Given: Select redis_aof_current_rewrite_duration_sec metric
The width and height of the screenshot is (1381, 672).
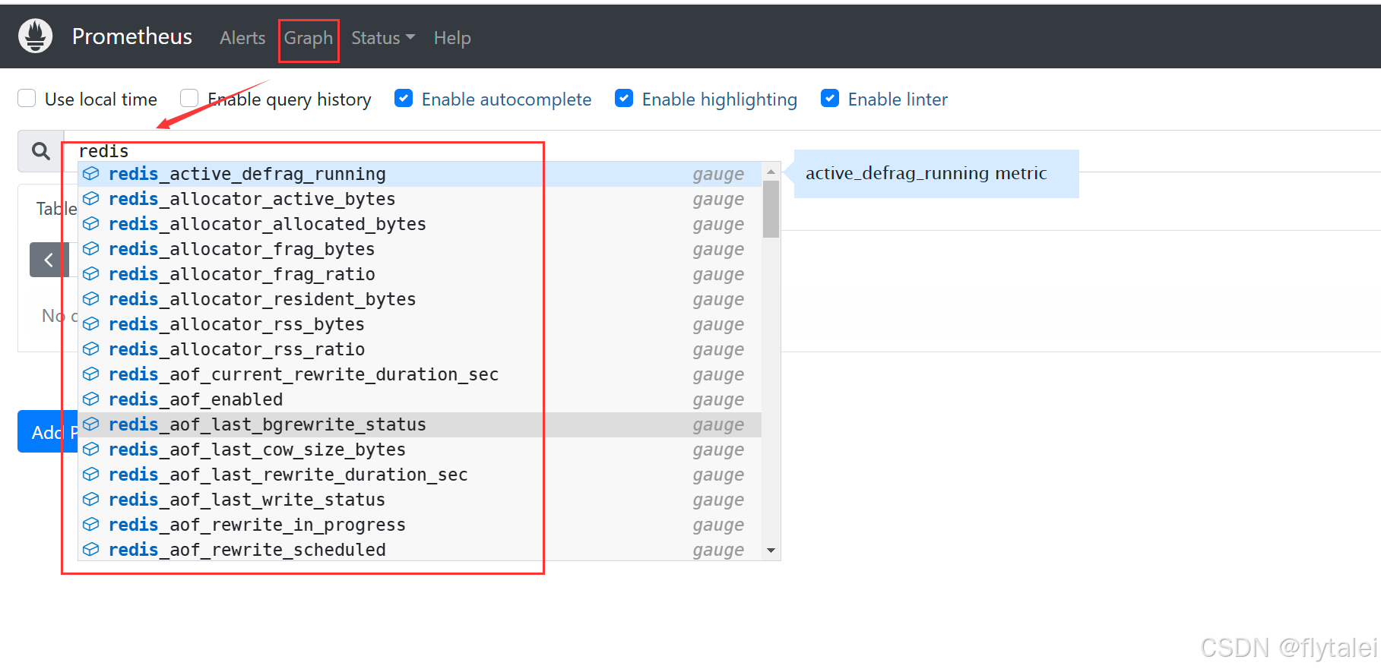Looking at the screenshot, I should click(x=420, y=374).
